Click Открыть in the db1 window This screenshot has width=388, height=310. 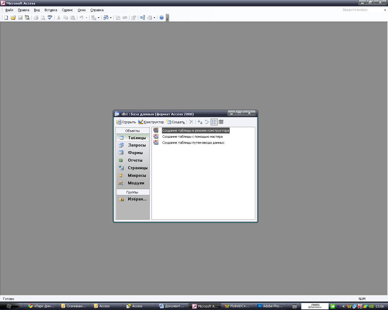point(126,122)
